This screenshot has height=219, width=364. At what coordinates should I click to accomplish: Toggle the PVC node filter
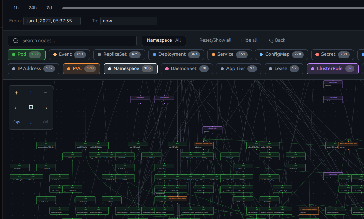coord(82,69)
